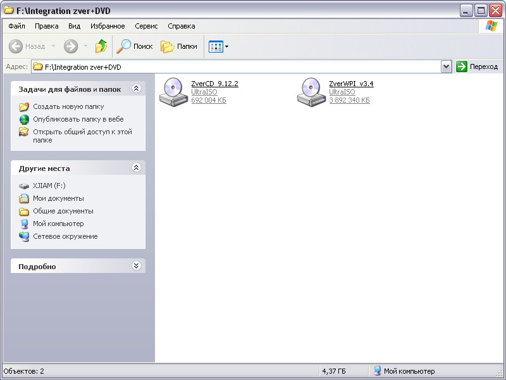This screenshot has height=380, width=506.
Task: Click the publish-to-web globe icon
Action: [x=24, y=120]
